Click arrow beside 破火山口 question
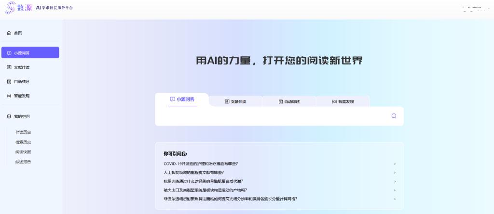494x214 pixels. tap(395, 190)
